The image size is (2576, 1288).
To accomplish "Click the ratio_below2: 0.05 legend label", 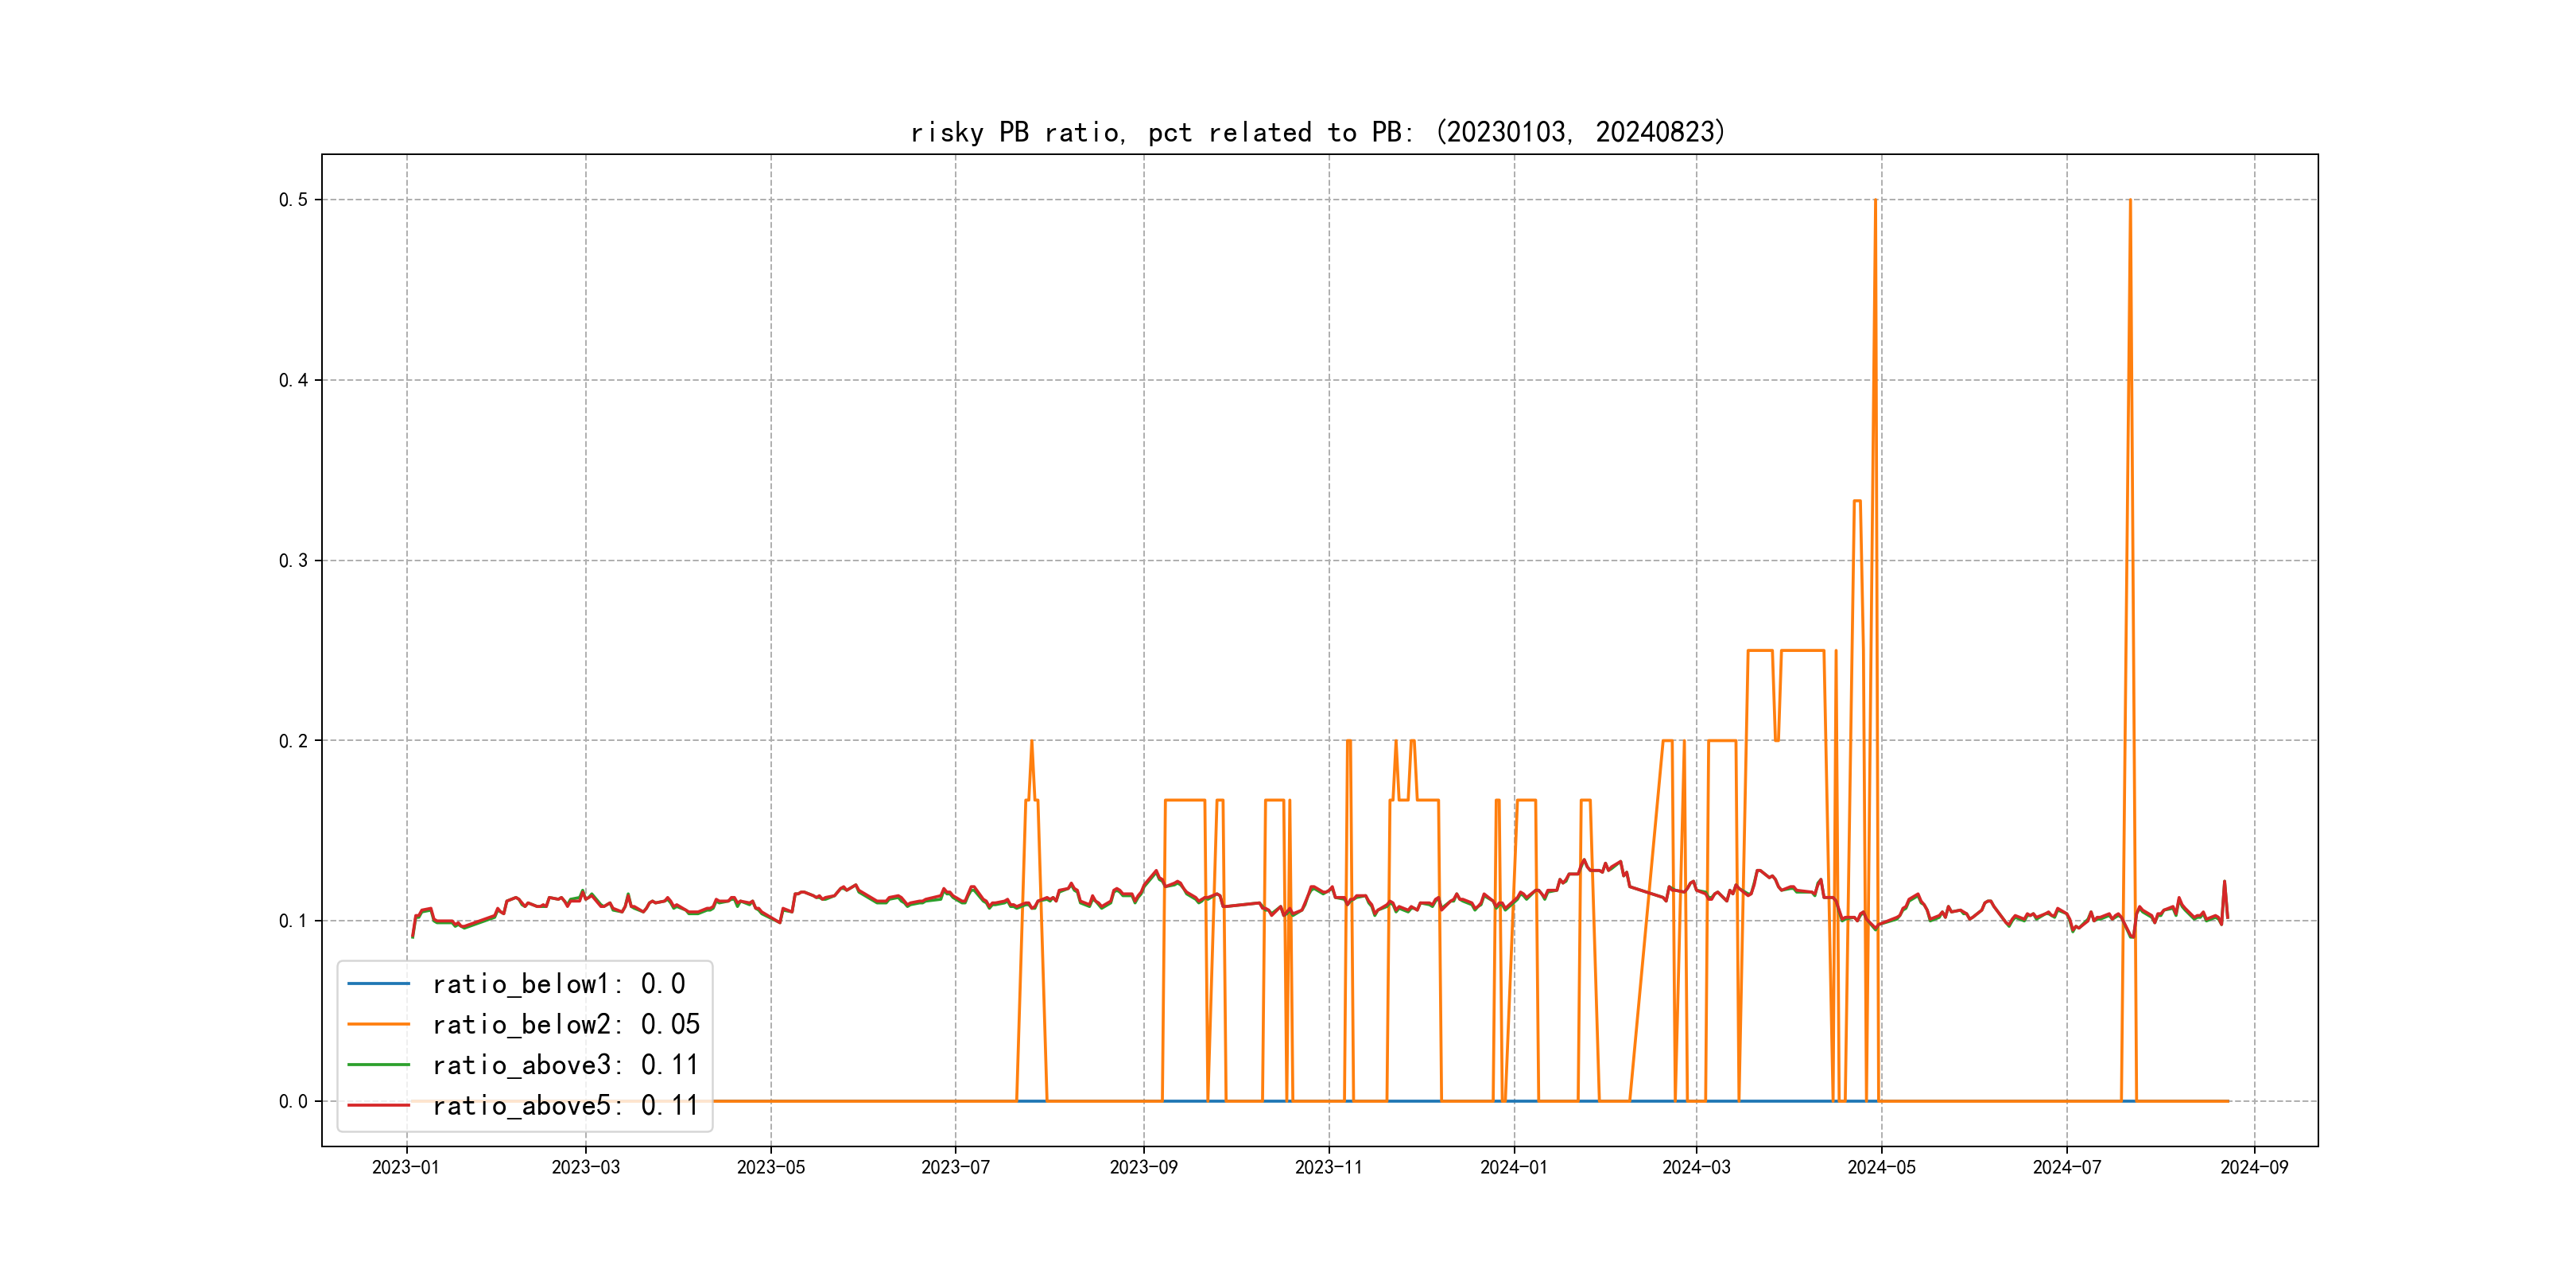I will click(565, 1024).
